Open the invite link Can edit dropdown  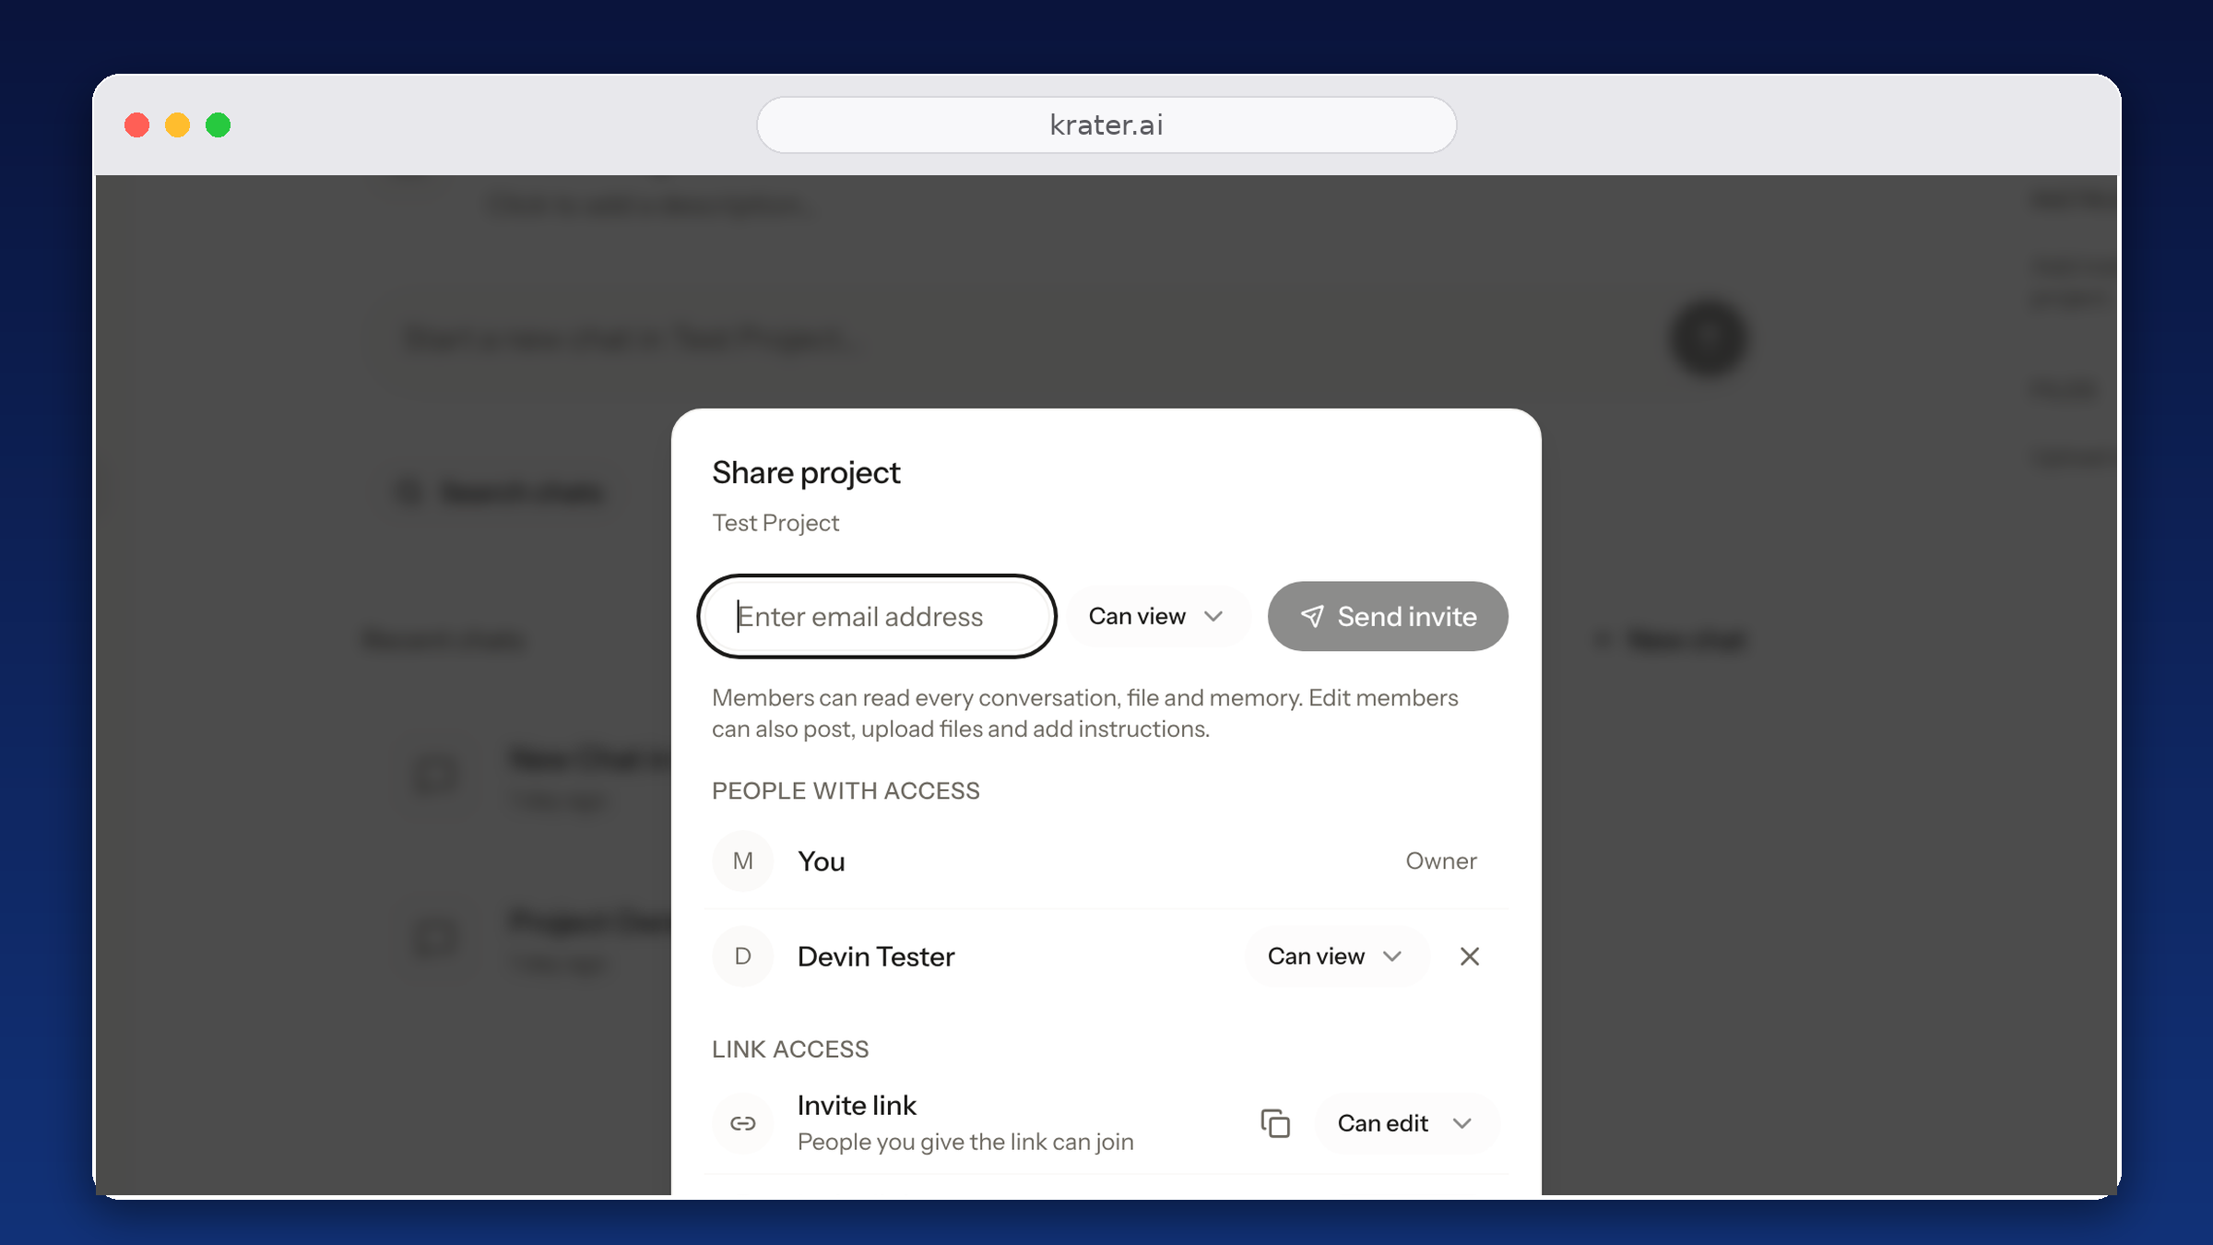1406,1123
